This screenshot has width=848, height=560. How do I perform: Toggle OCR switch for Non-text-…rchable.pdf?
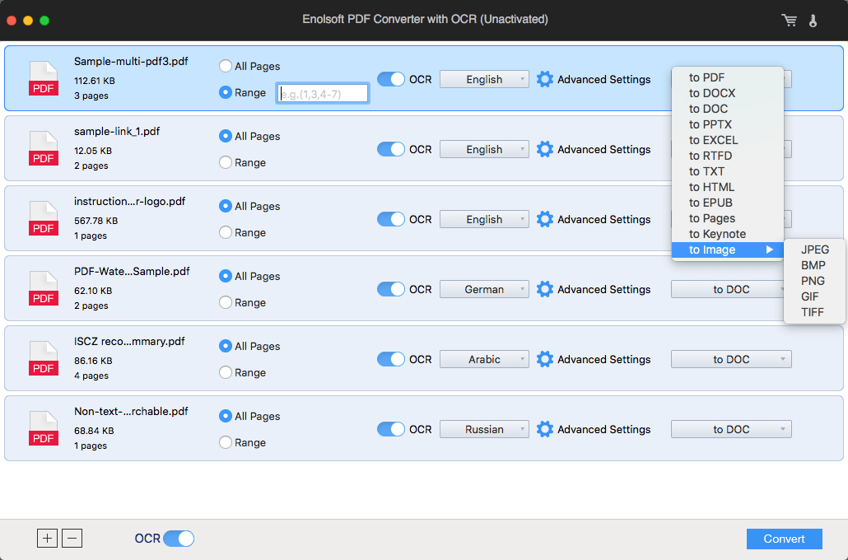pyautogui.click(x=390, y=429)
